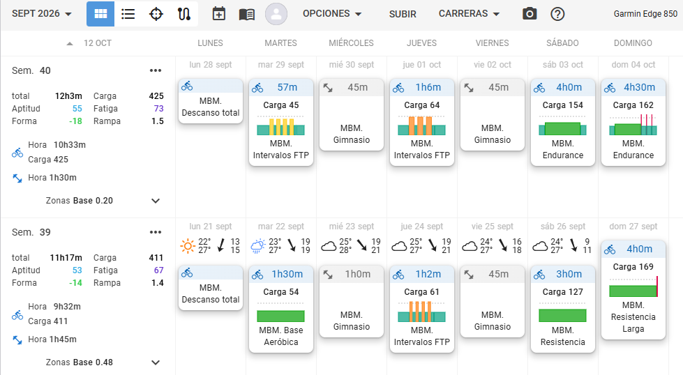Screen dimensions: 683x375
Task: Open the route path view icon
Action: tap(183, 14)
